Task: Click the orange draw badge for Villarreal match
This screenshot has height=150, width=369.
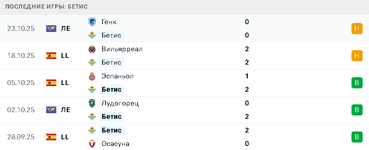Action: coord(357,56)
